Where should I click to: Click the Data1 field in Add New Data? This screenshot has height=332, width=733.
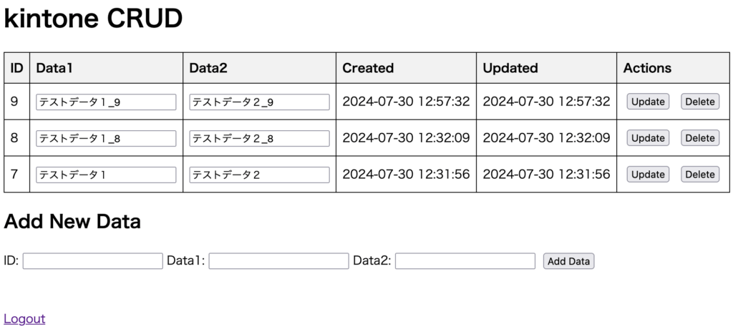coord(278,261)
